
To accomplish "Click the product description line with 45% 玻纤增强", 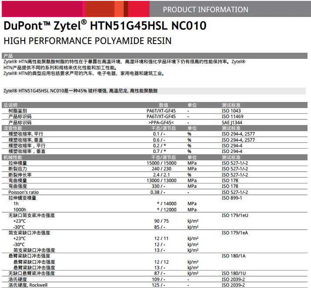I will coord(80,91).
